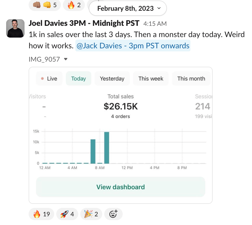Click the Joel Davies sender name
The image size is (252, 225).
[x=84, y=23]
